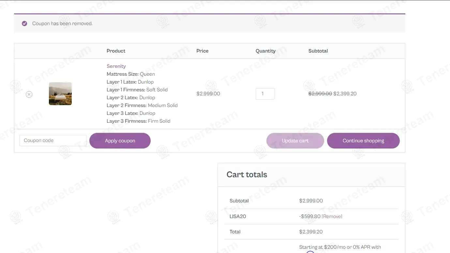
Task: Click the Subtotal column header
Action: point(318,51)
